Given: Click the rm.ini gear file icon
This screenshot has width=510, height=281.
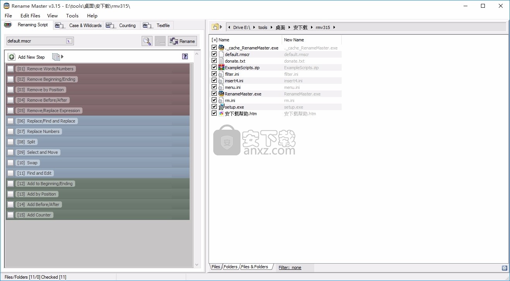Looking at the screenshot, I should pyautogui.click(x=221, y=100).
